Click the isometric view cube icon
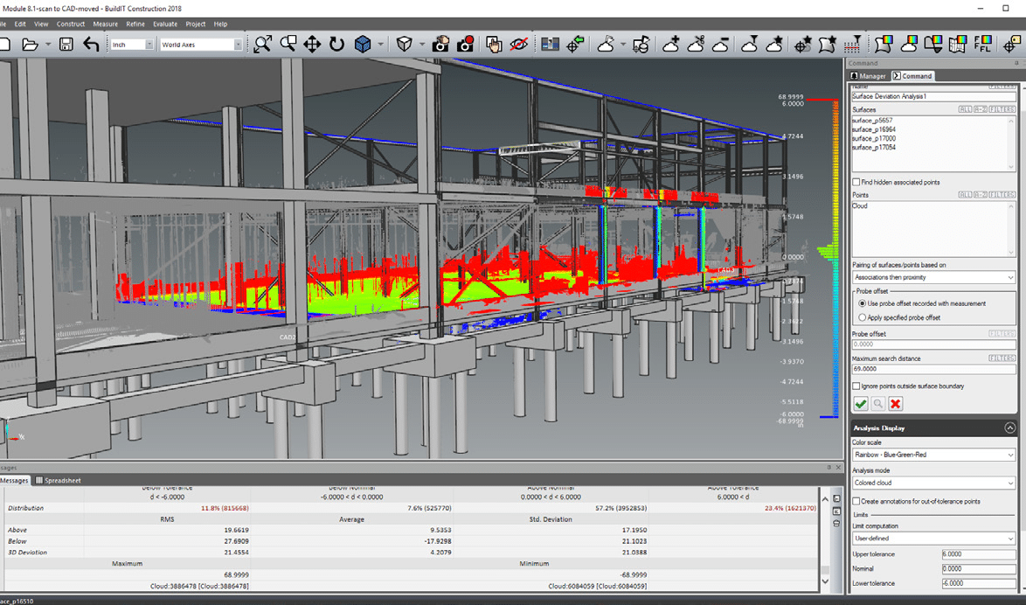This screenshot has height=605, width=1026. point(362,42)
